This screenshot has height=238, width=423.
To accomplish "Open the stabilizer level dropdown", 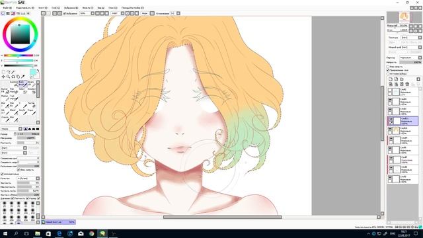I will 175,13.
